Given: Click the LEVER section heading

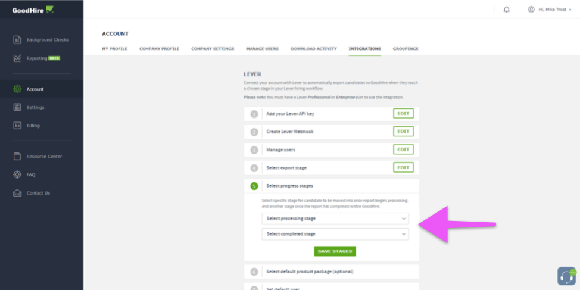Looking at the screenshot, I should click(252, 74).
